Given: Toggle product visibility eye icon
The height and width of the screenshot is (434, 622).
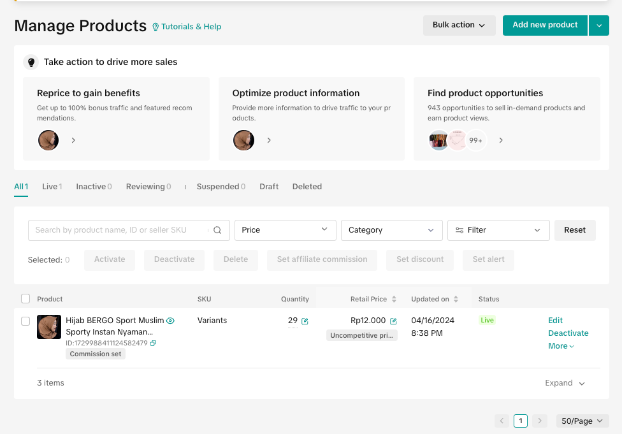Looking at the screenshot, I should (x=170, y=321).
